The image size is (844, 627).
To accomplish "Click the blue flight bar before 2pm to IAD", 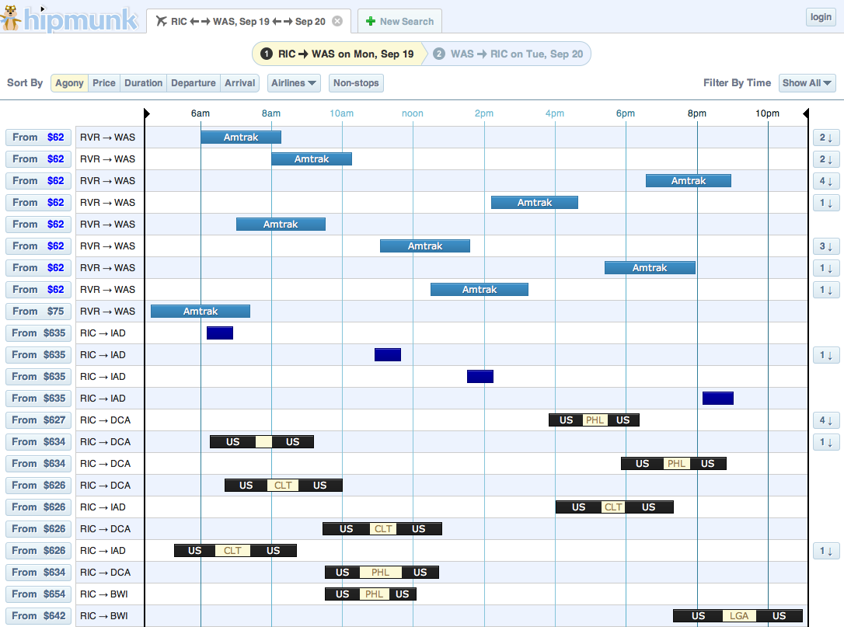I will [480, 376].
